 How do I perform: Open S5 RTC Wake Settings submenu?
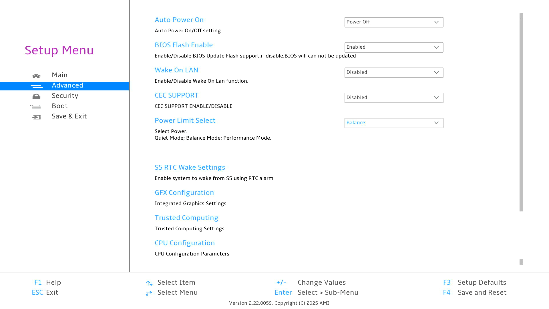190,168
